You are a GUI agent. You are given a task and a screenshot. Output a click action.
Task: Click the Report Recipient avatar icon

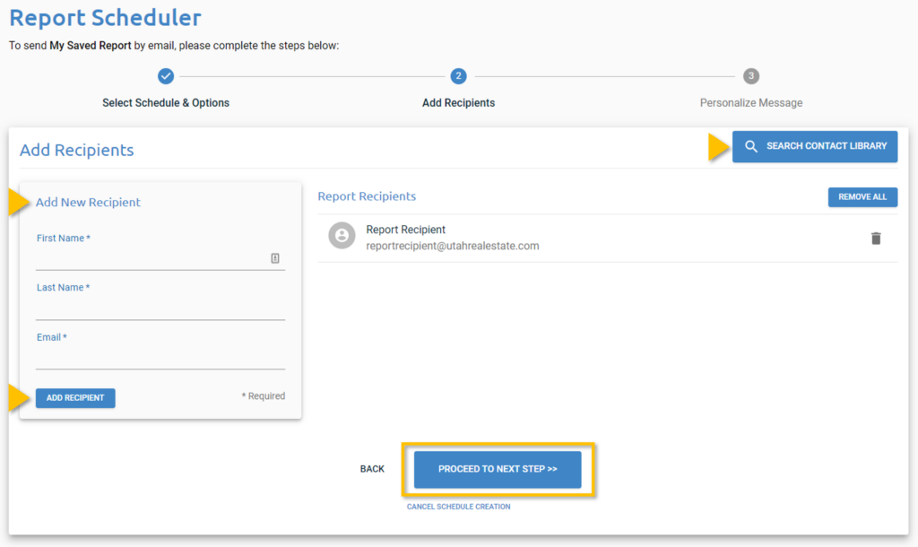coord(342,237)
